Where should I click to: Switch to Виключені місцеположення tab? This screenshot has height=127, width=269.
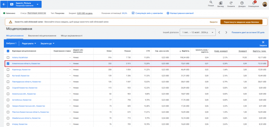[42, 36]
